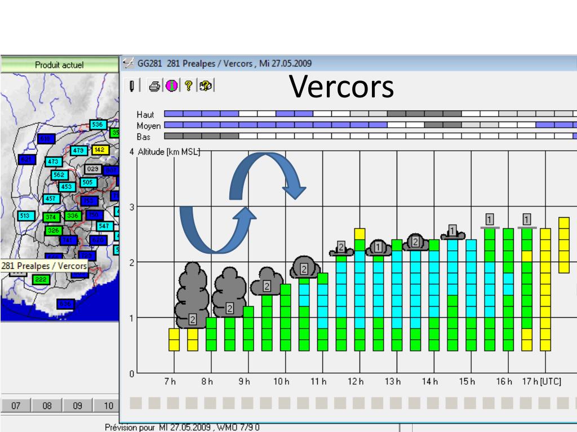Select region 142 yellow label on map
577x432 pixels.
pyautogui.click(x=100, y=150)
